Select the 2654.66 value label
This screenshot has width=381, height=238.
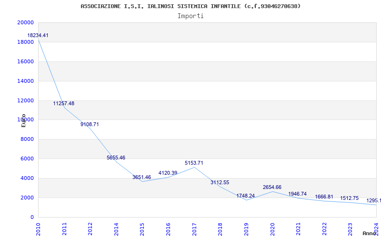point(272,188)
